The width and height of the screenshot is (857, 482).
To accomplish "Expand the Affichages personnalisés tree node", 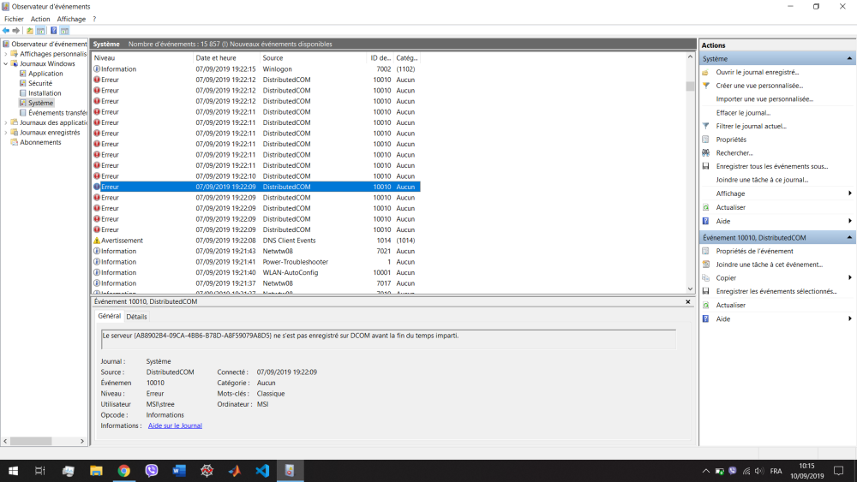I will coord(6,54).
